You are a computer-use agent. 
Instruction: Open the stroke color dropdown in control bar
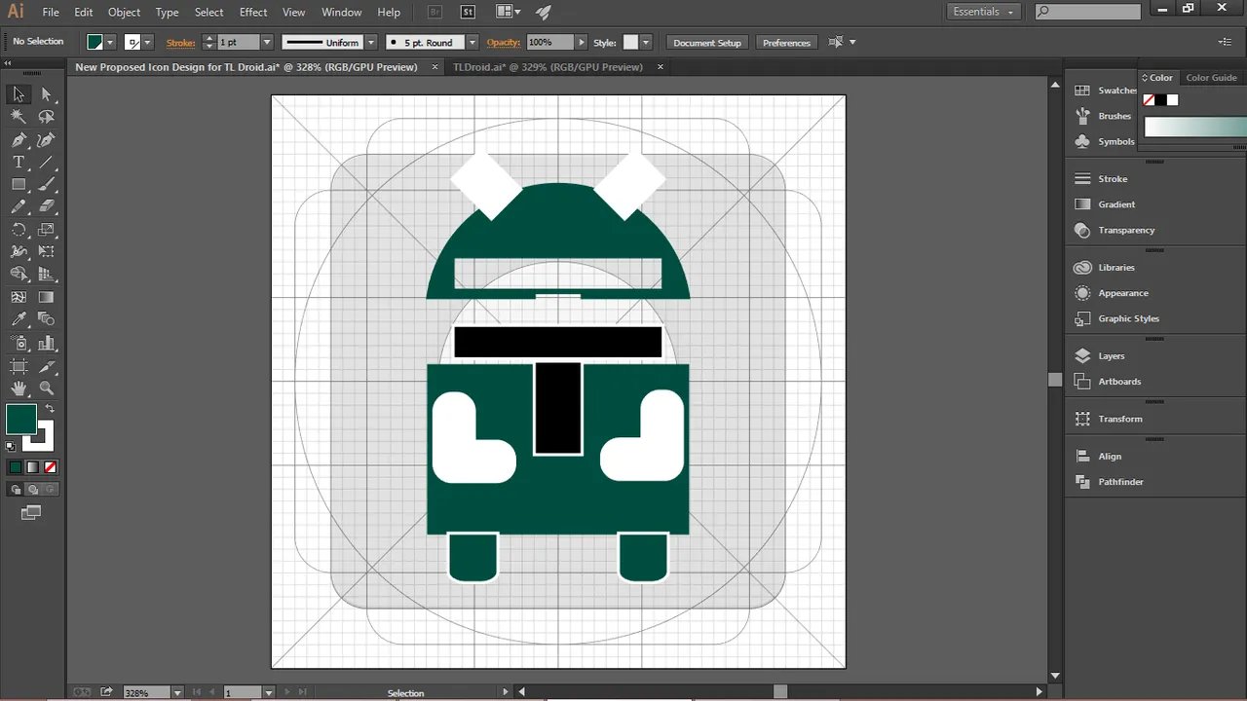click(148, 42)
